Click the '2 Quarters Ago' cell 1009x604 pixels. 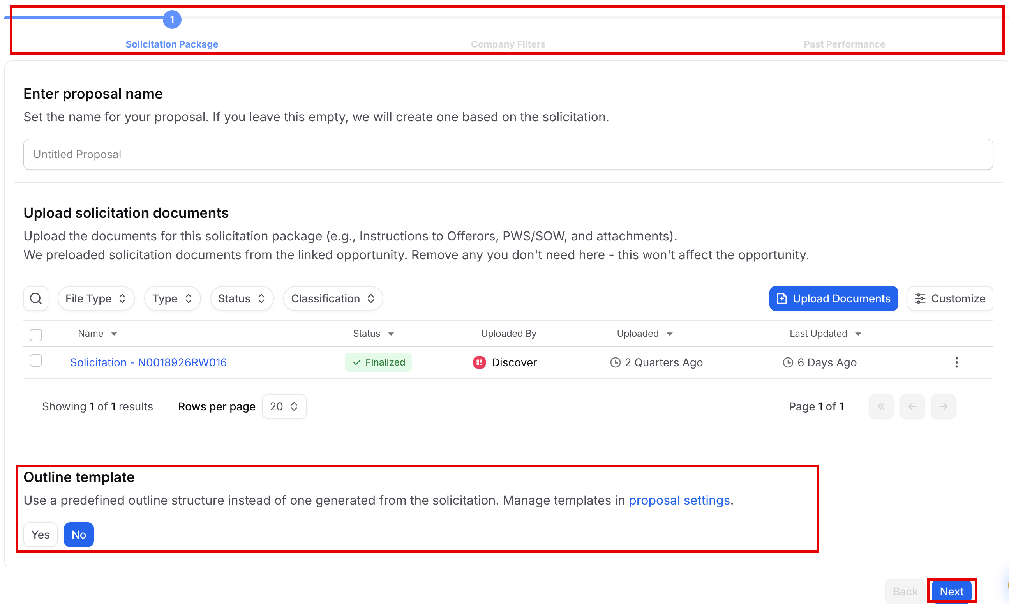point(656,362)
